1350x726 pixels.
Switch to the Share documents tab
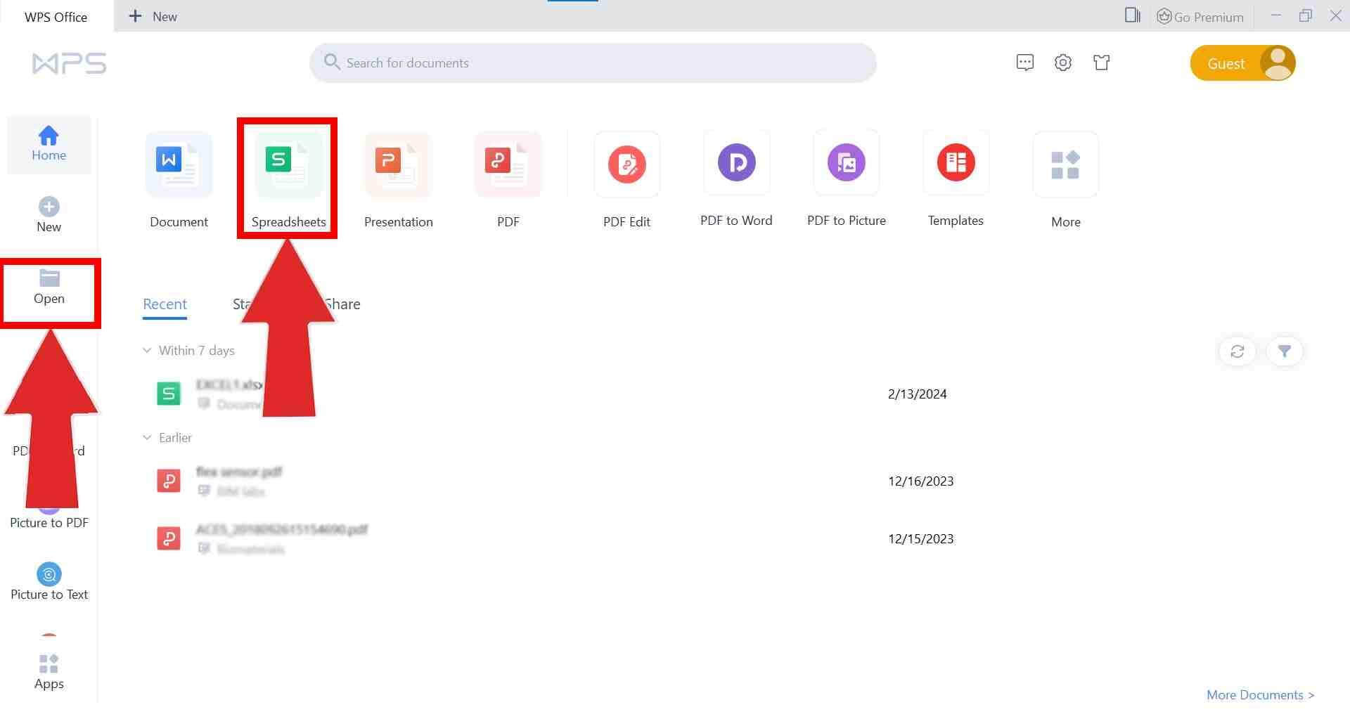[342, 304]
